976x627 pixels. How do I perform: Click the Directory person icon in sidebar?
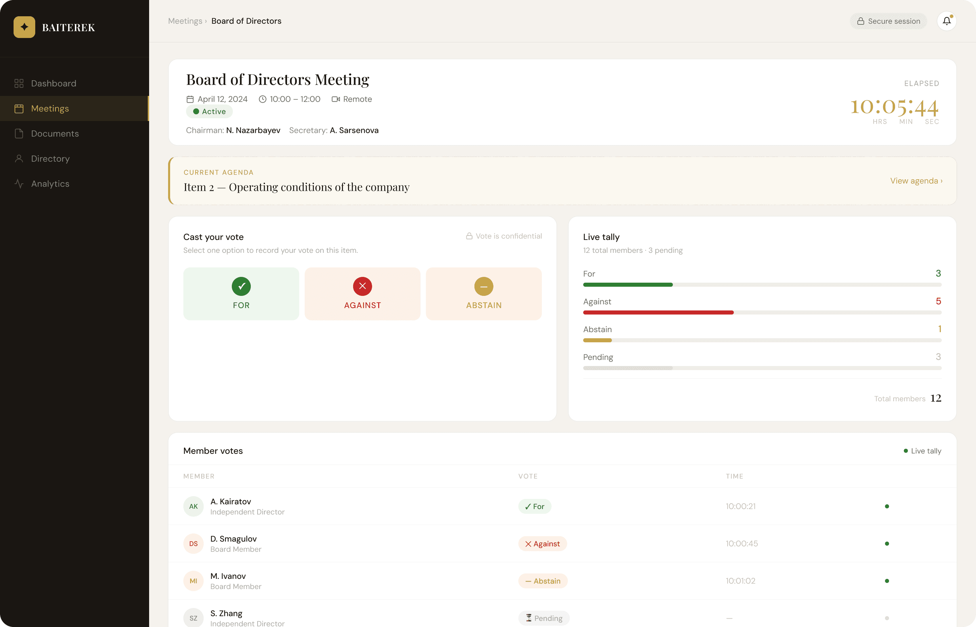click(19, 158)
